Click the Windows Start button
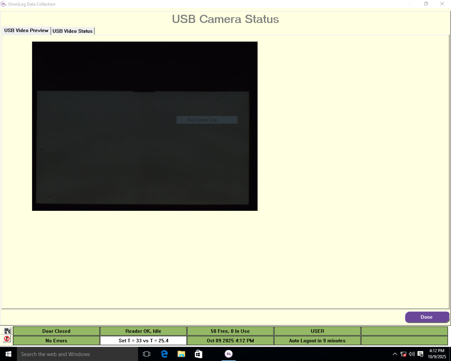This screenshot has height=361, width=451. tap(8, 354)
